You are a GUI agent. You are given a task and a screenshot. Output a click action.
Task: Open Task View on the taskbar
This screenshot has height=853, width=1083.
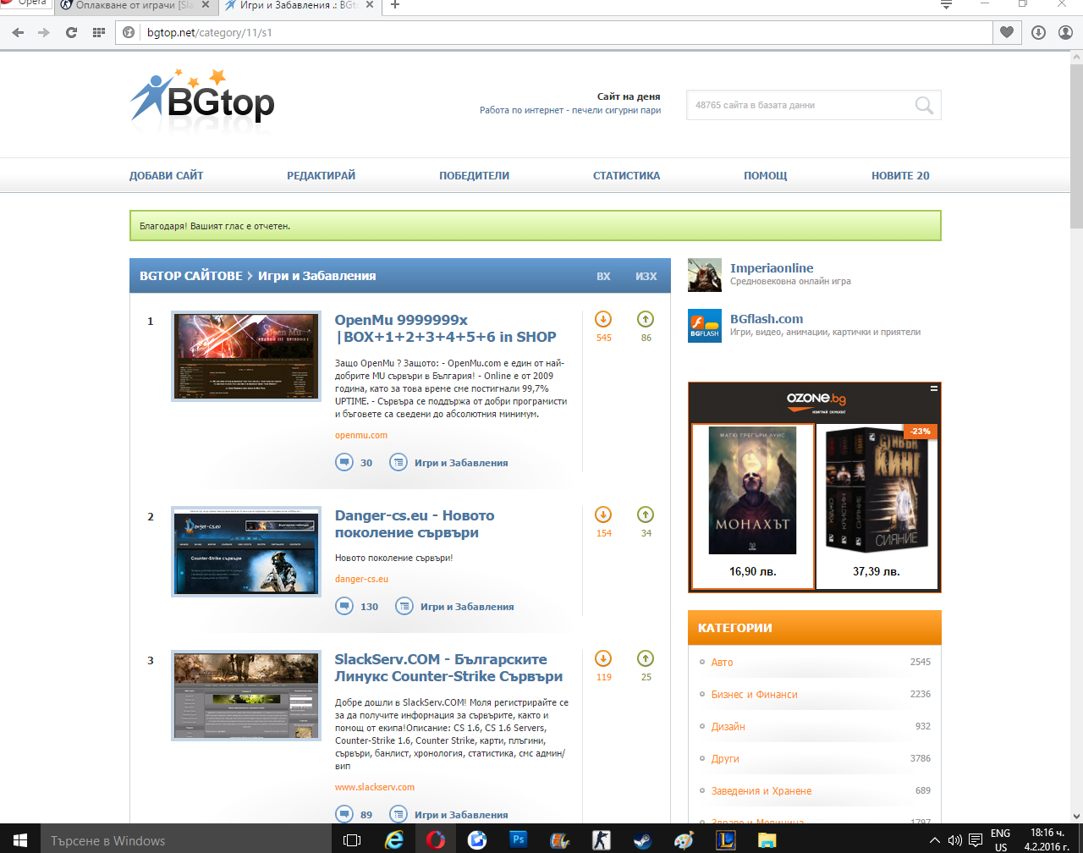pyautogui.click(x=352, y=840)
